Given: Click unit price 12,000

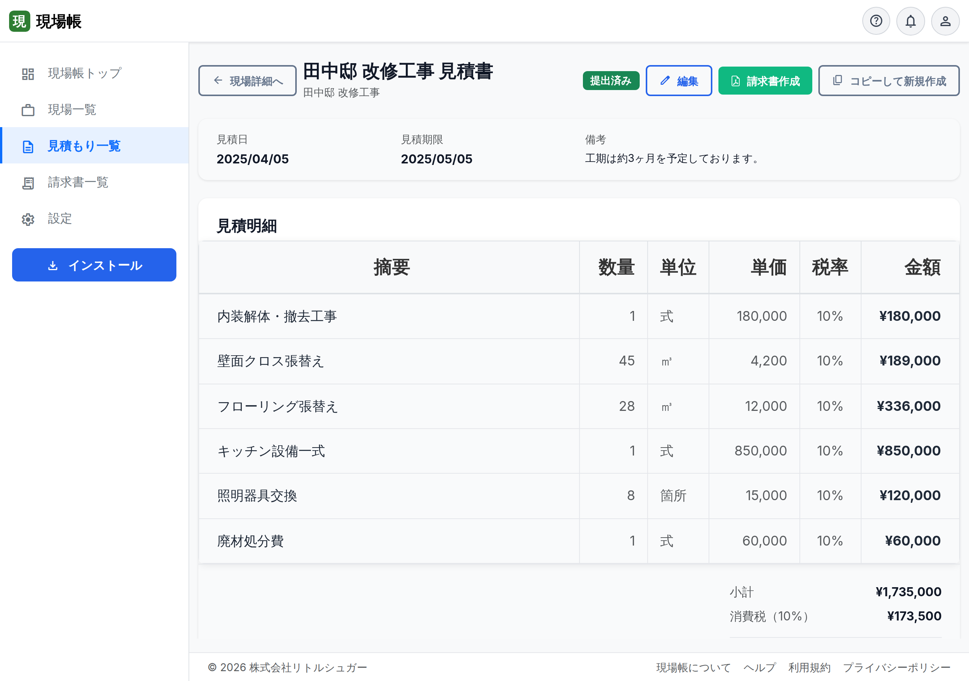Looking at the screenshot, I should point(766,406).
